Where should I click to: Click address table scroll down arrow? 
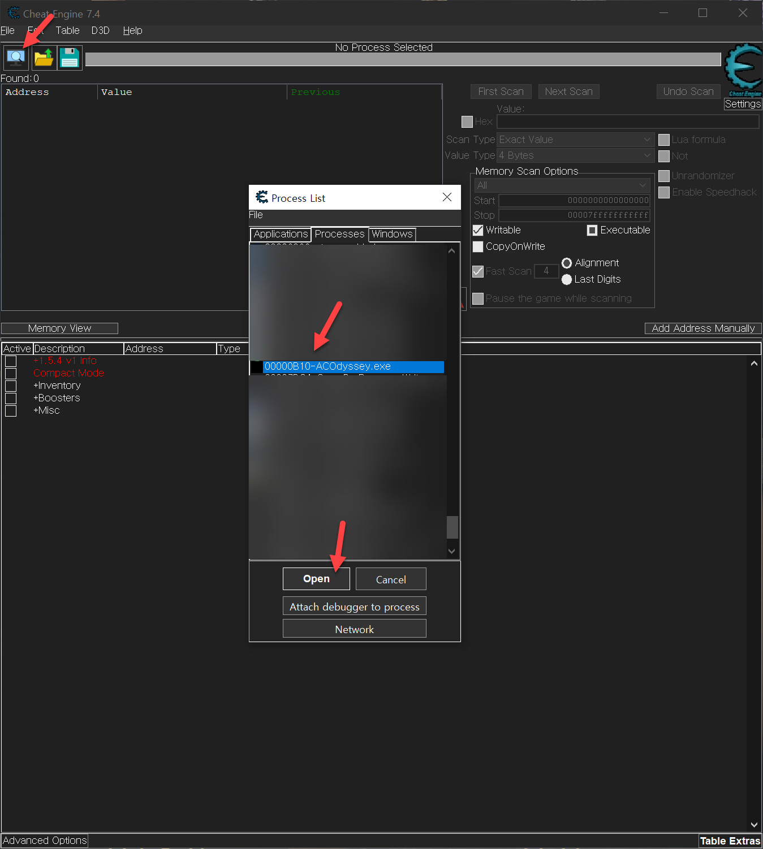click(754, 825)
